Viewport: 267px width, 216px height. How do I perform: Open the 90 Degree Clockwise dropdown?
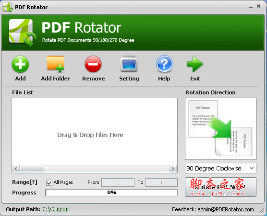pyautogui.click(x=220, y=168)
